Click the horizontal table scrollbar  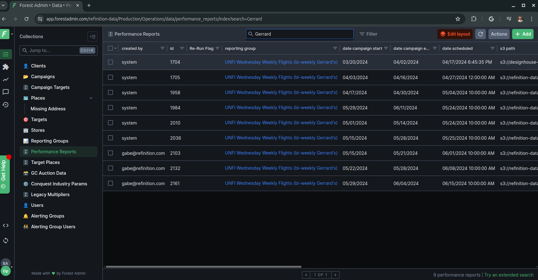(x=204, y=267)
